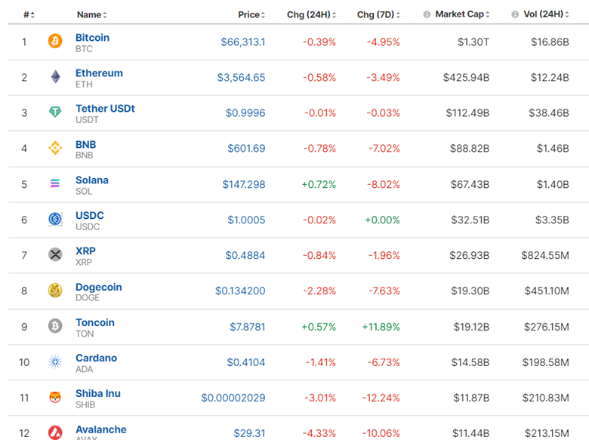Click the BNB logo icon
589x440 pixels.
coord(55,148)
